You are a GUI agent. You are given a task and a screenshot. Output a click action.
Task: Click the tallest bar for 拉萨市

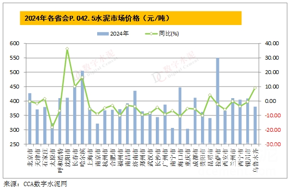click(x=218, y=101)
